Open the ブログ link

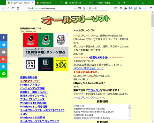pyautogui.click(x=24, y=114)
